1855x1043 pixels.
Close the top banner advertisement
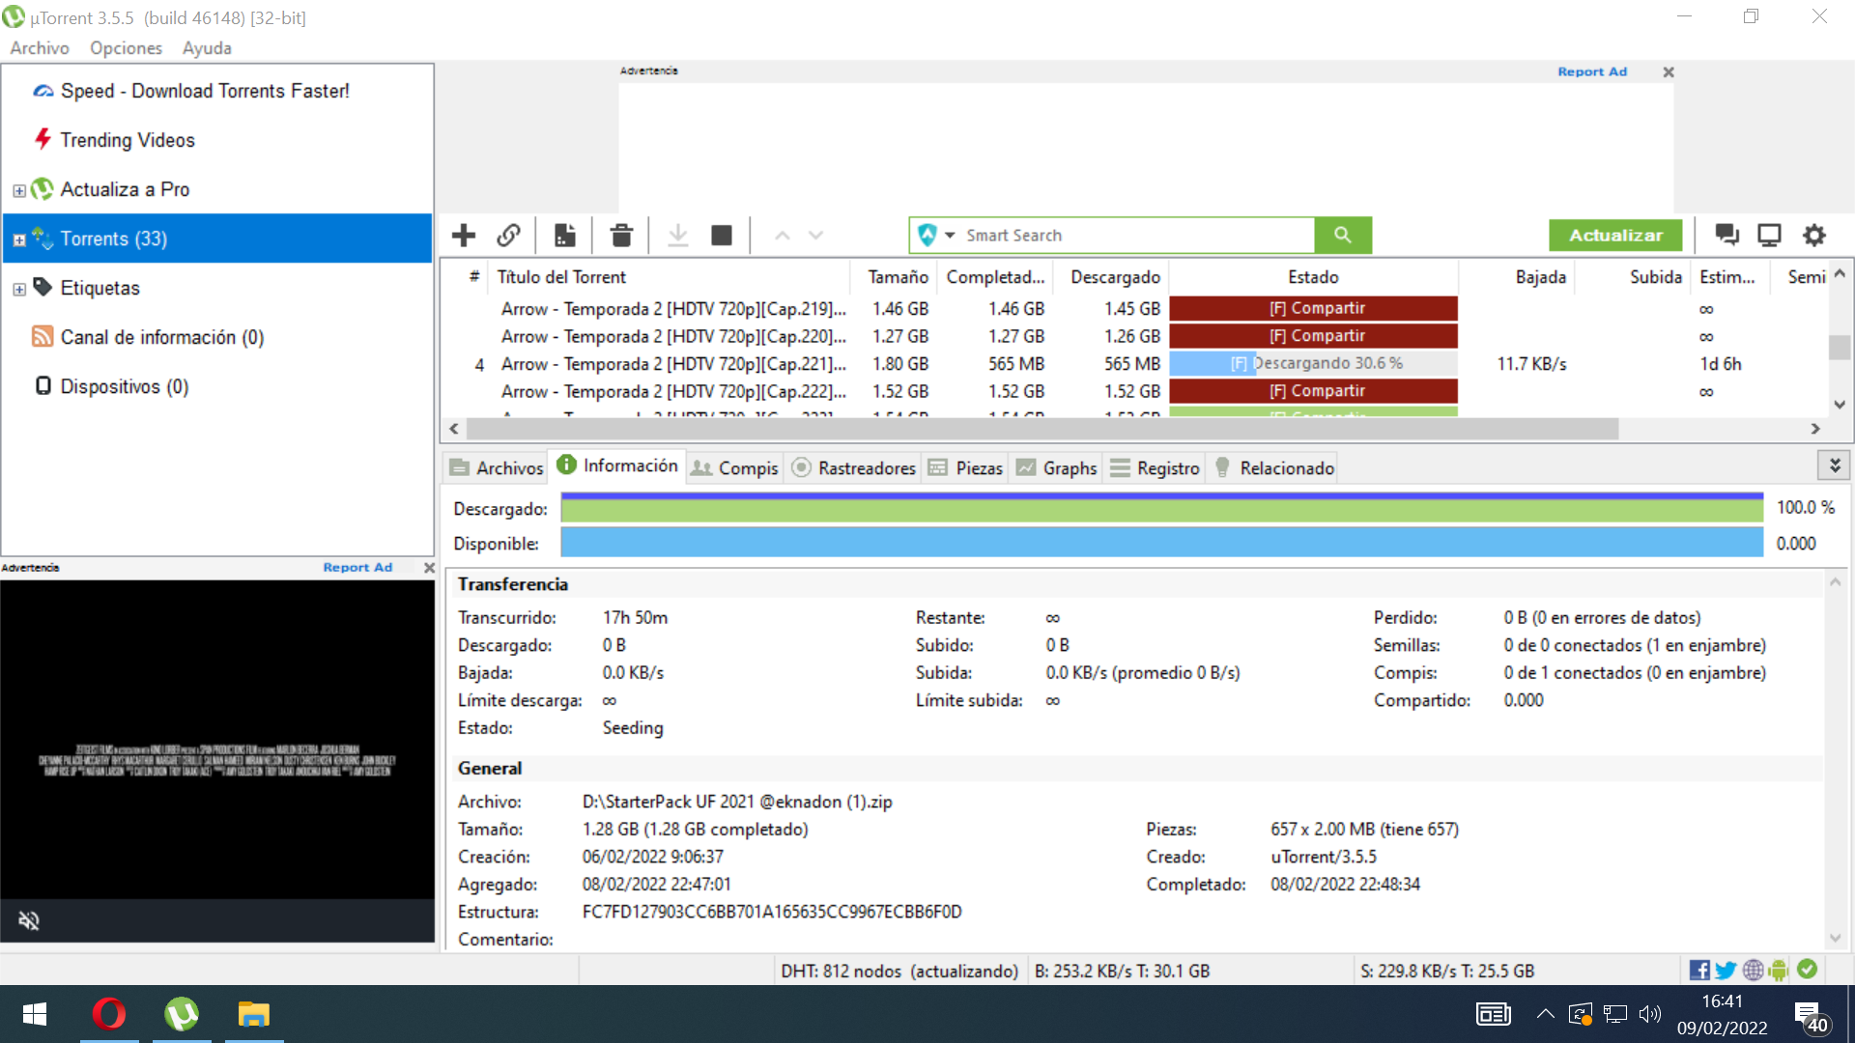click(x=1669, y=72)
